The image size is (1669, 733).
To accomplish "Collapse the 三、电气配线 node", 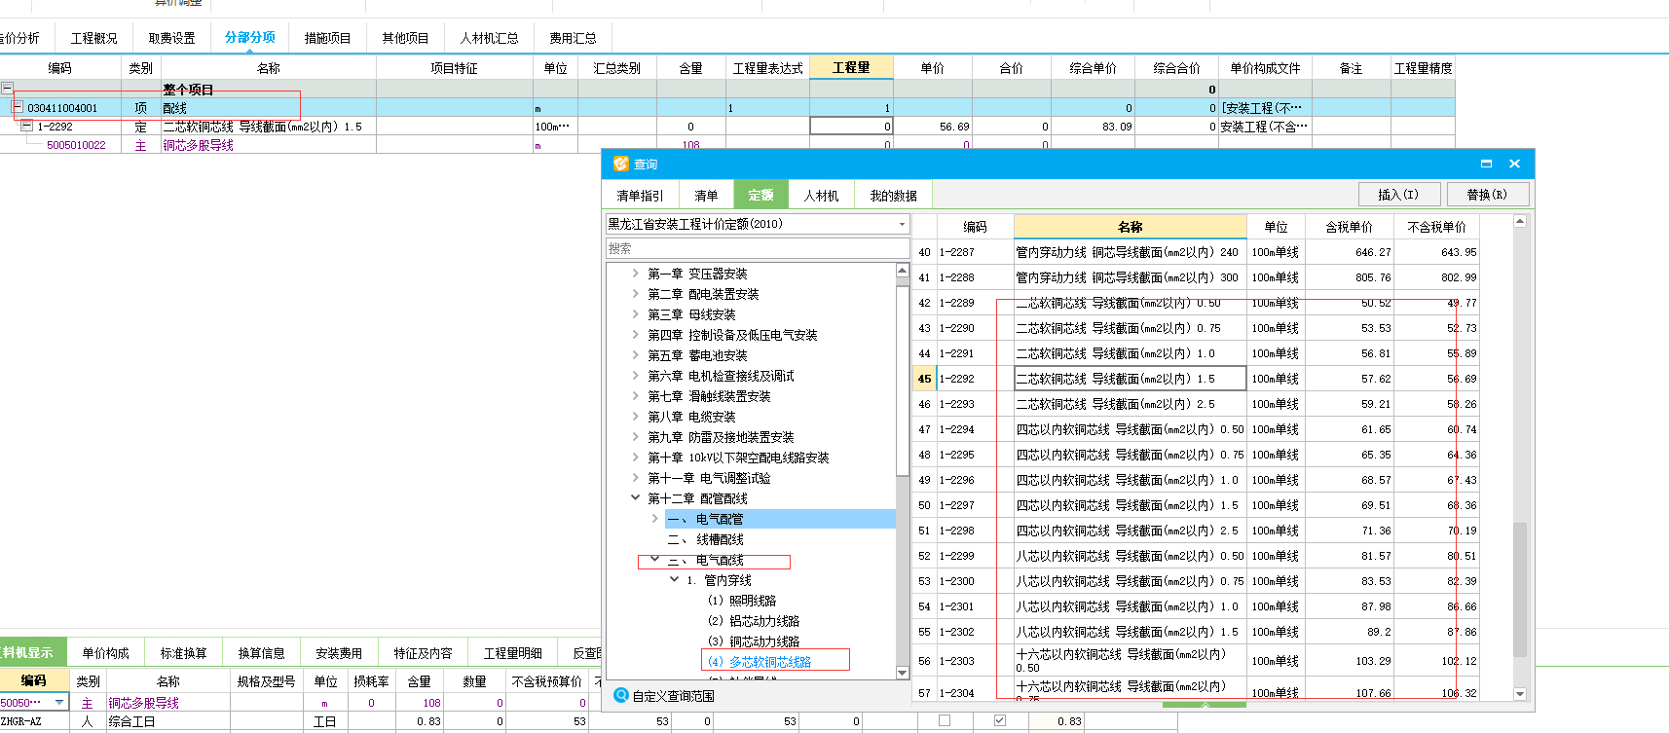I will (x=655, y=560).
